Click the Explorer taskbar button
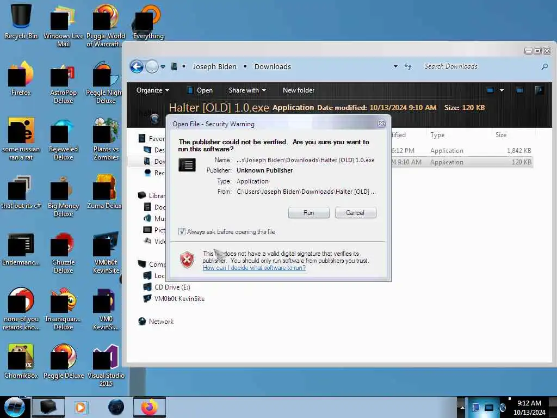 (x=48, y=407)
